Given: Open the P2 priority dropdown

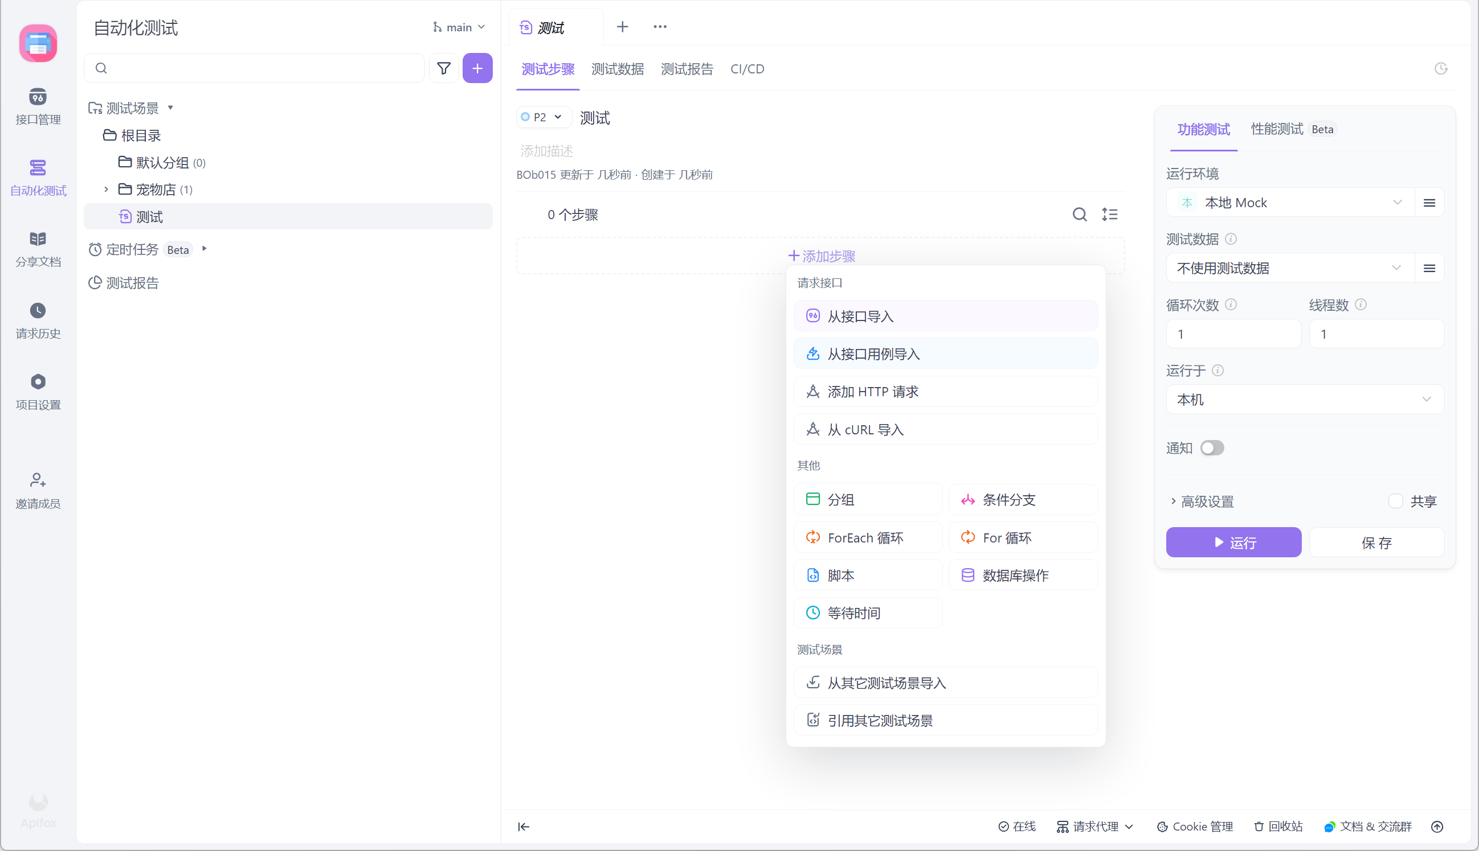Looking at the screenshot, I should click(x=542, y=117).
